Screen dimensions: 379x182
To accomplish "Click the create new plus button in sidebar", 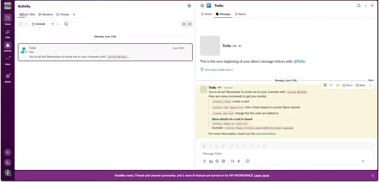I will point(8,152).
